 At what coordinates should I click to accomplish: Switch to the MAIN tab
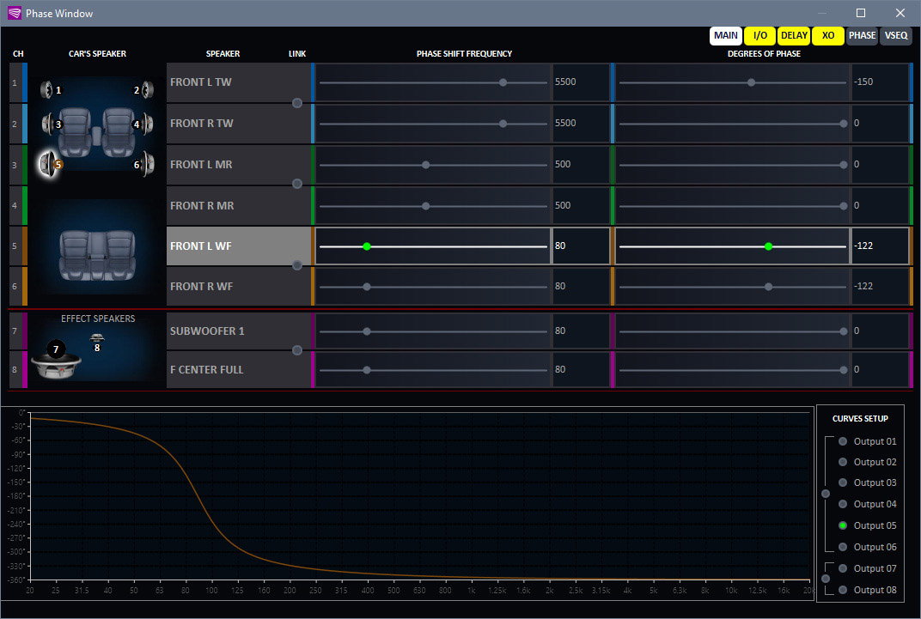(x=725, y=36)
